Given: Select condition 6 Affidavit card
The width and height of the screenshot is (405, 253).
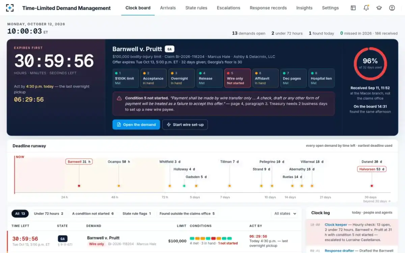Looking at the screenshot, I should [x=266, y=78].
